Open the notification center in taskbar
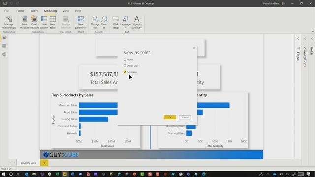Viewport: 315px width, 177px height. coord(309,174)
